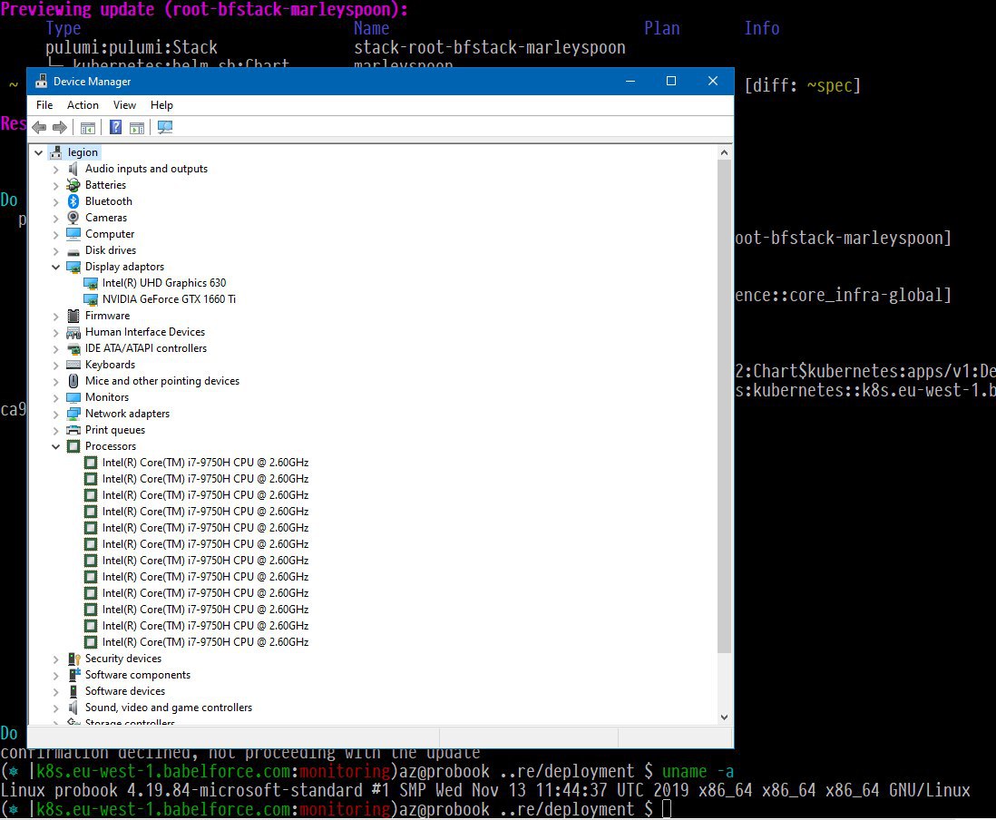The image size is (996, 820).
Task: Expand the Network adapters chevron
Action: click(x=56, y=415)
